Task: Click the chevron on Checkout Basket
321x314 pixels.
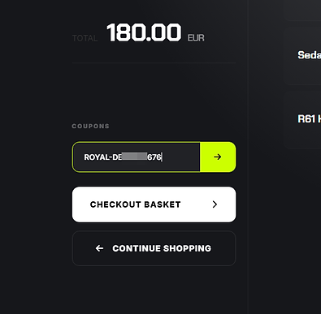Action: click(x=215, y=204)
